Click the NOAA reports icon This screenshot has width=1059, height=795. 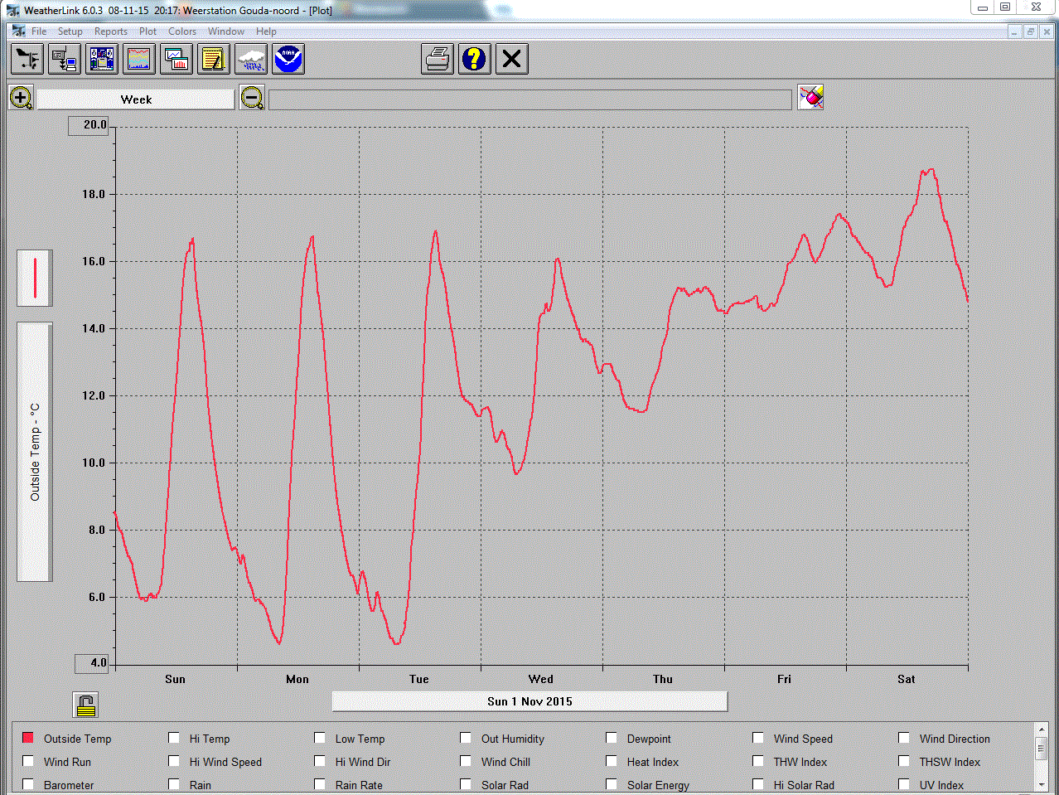(288, 59)
